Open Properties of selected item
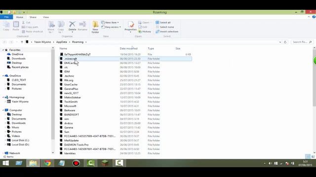The image size is (316, 177). (130, 27)
